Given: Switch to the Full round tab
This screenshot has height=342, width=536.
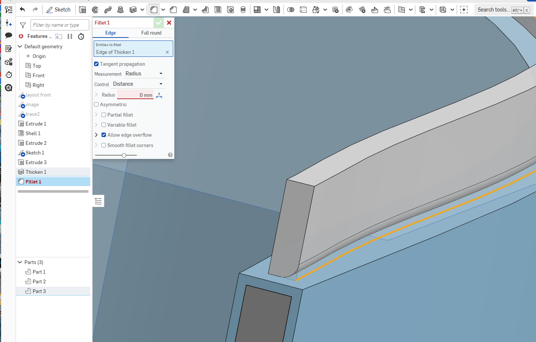Looking at the screenshot, I should 151,33.
